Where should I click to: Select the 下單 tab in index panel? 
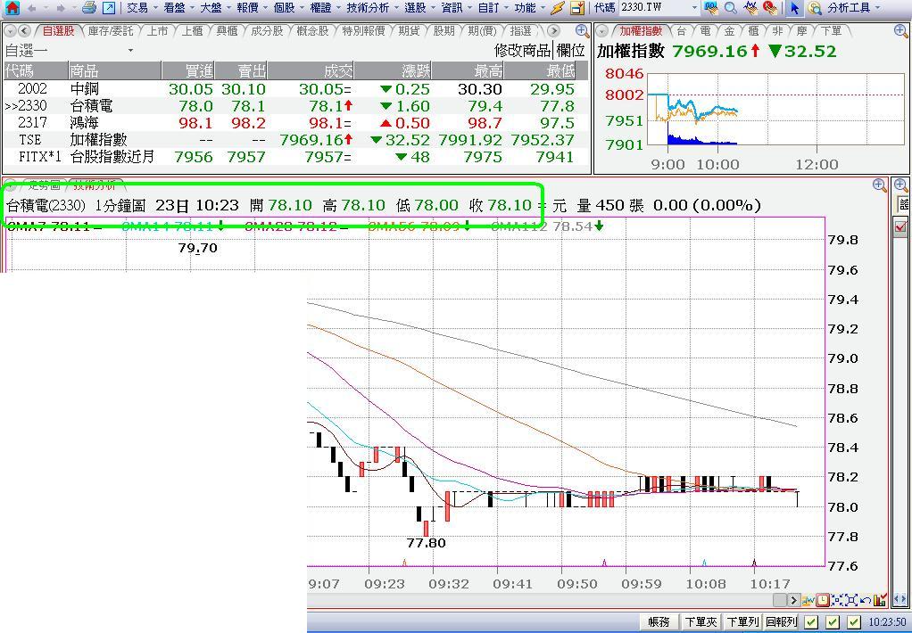(831, 31)
